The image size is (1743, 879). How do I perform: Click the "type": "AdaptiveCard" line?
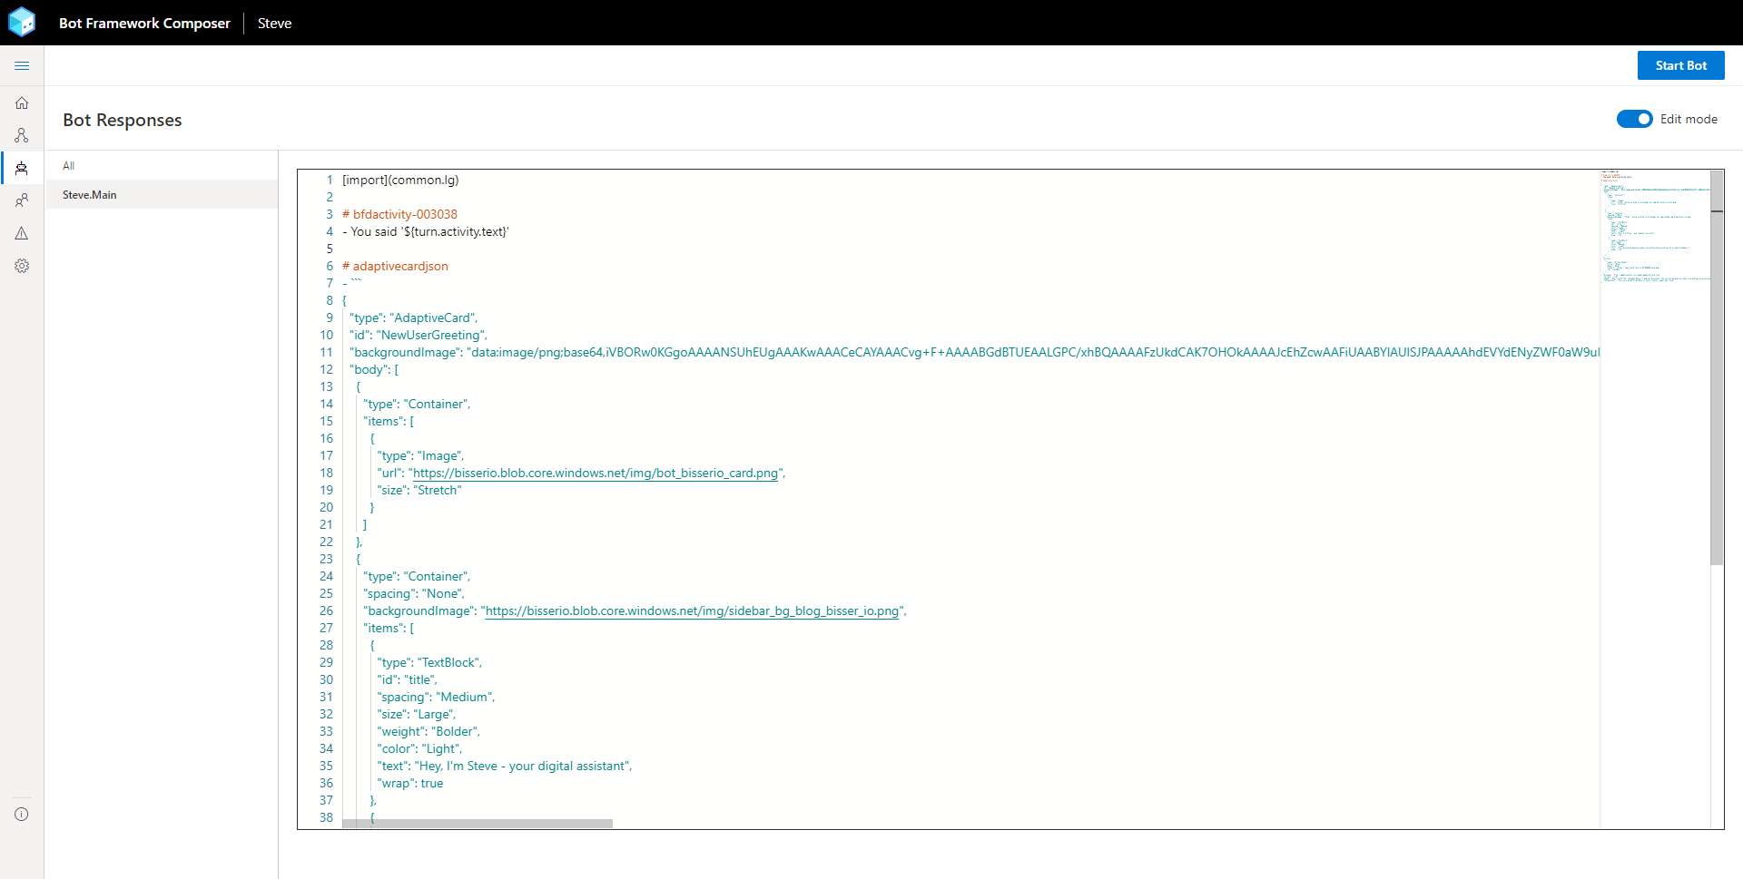click(413, 317)
